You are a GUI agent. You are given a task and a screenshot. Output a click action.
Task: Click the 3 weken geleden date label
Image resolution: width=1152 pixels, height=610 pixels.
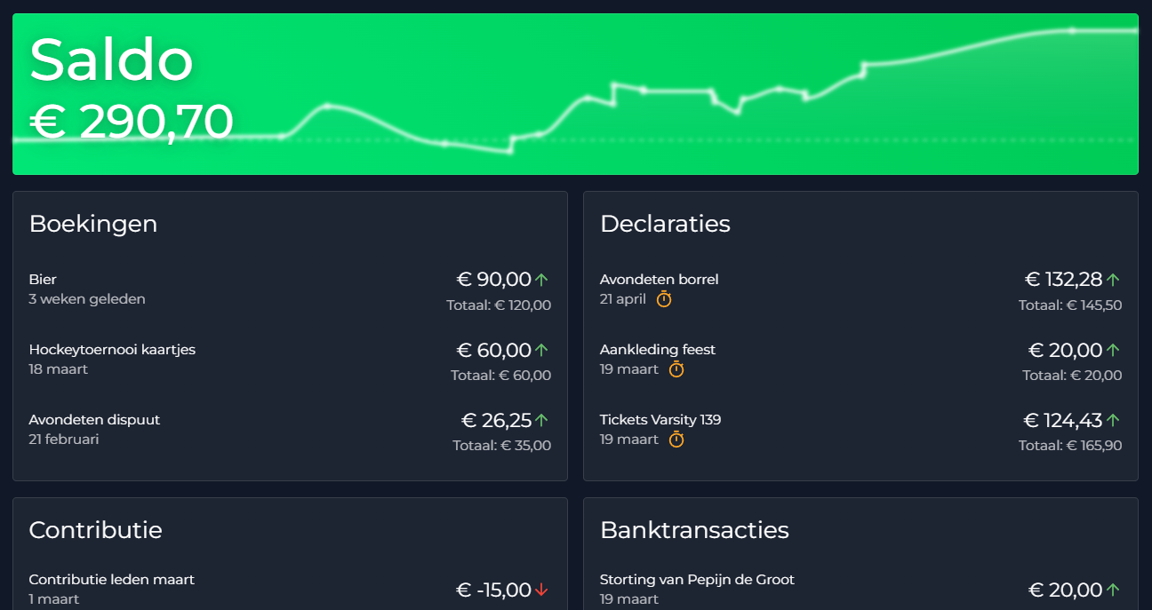[87, 299]
